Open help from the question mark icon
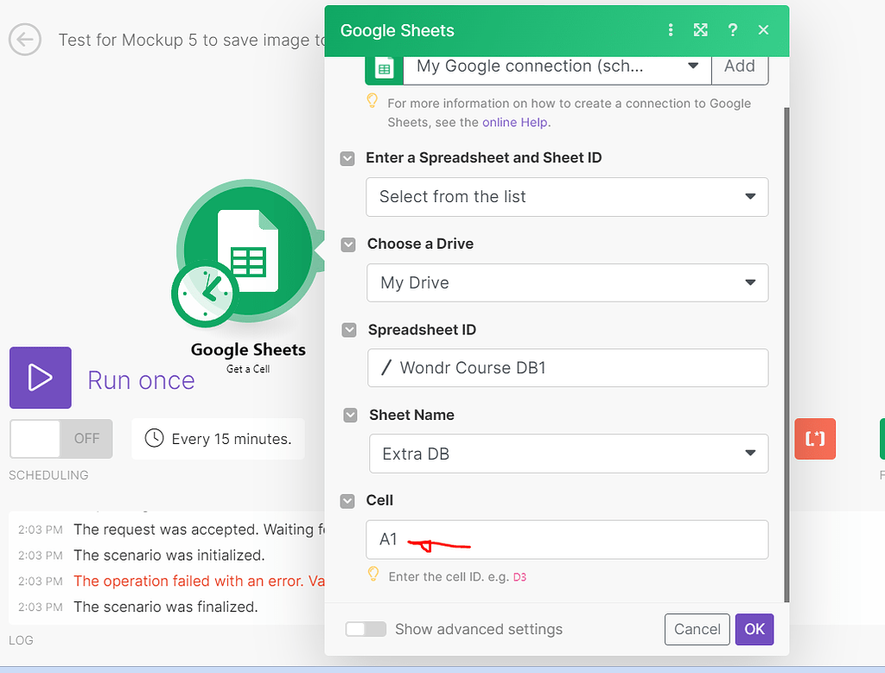Image resolution: width=885 pixels, height=673 pixels. click(732, 29)
